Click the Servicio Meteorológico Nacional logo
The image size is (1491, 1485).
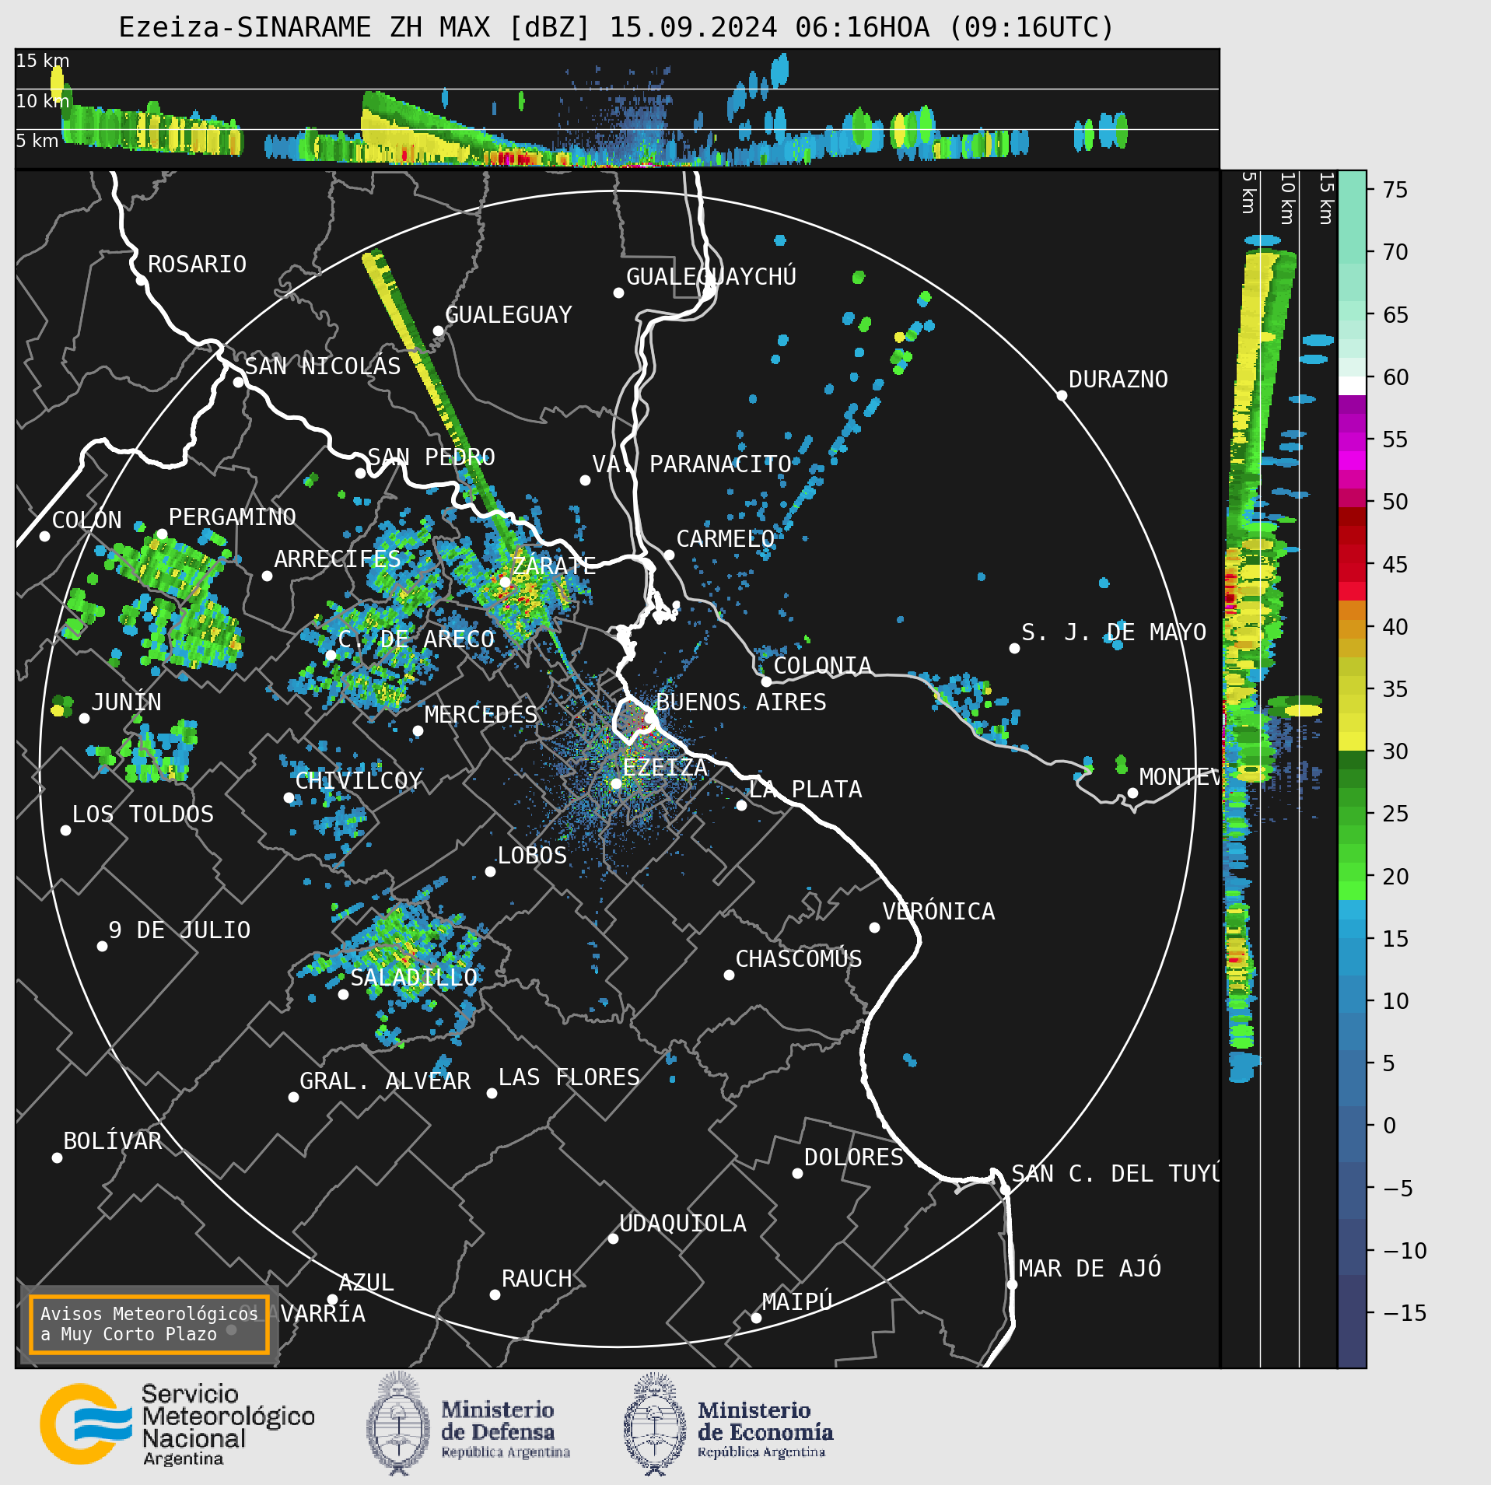(177, 1425)
